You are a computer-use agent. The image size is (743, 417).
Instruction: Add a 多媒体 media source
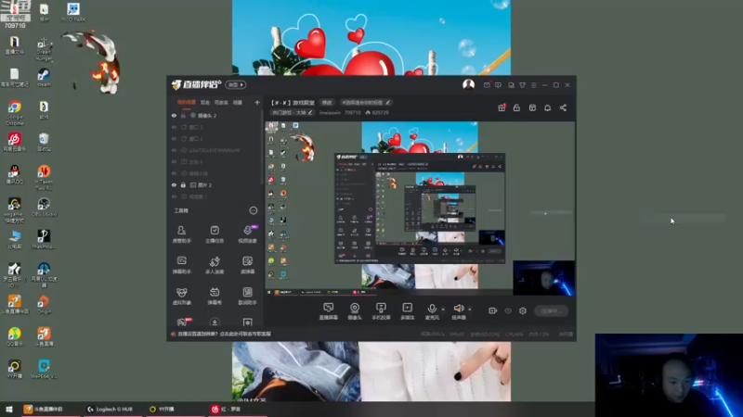click(407, 311)
